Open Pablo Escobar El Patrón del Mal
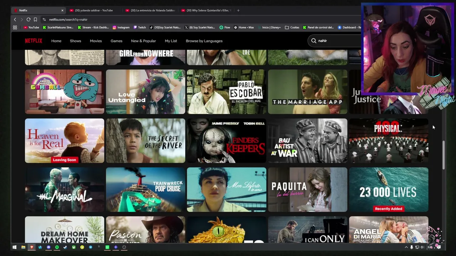 227,92
